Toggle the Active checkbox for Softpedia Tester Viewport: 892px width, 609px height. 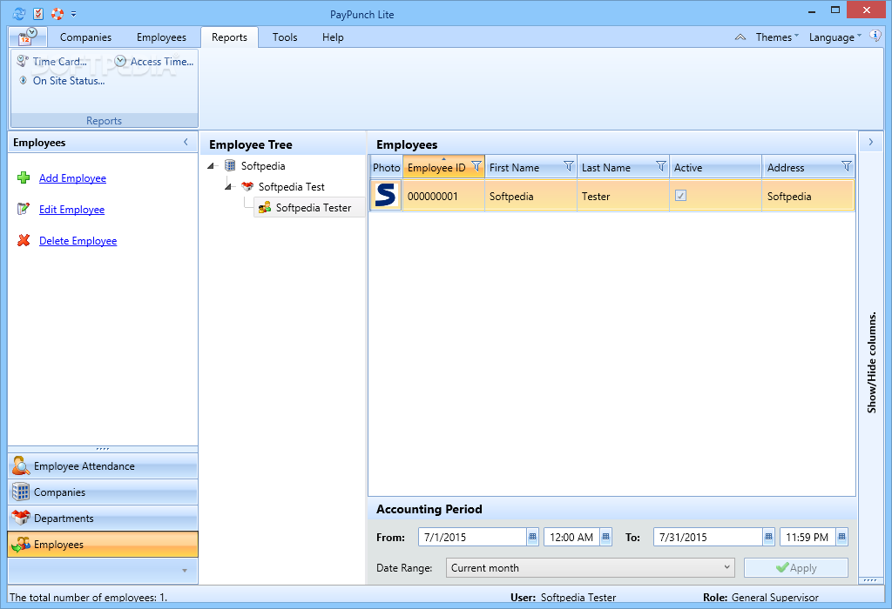pos(680,196)
